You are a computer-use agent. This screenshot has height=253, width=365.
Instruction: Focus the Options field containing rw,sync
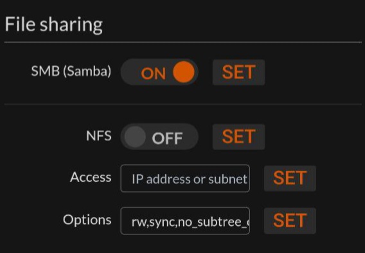(x=185, y=221)
